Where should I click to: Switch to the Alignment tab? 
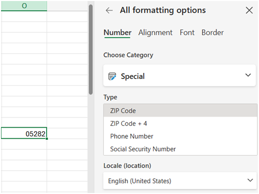click(x=155, y=32)
